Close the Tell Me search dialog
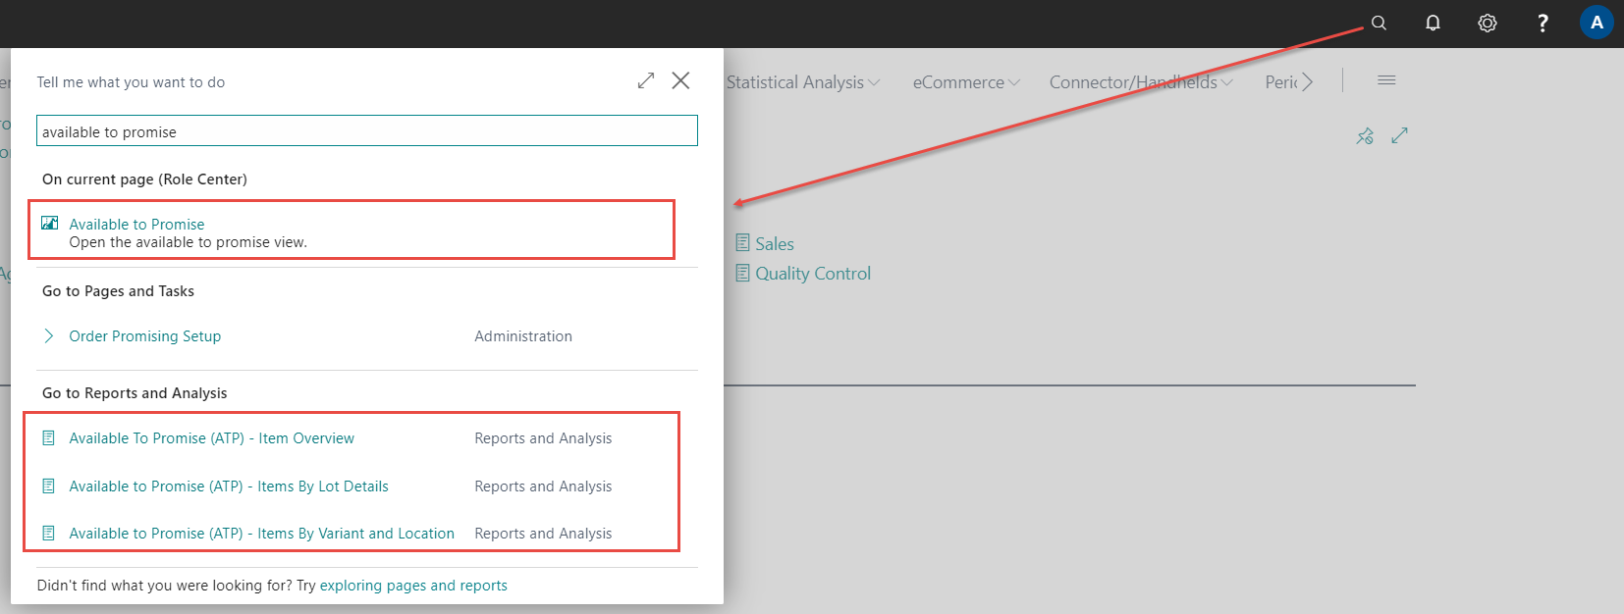 pos(680,80)
